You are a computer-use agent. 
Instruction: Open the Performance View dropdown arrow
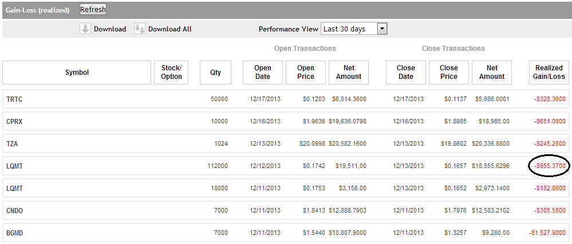click(382, 29)
